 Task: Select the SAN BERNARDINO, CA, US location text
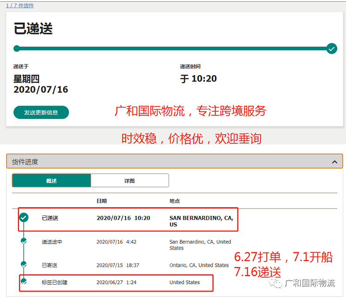pyautogui.click(x=201, y=221)
